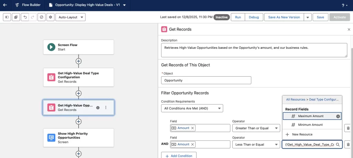This screenshot has height=158, width=353.
Task: Click the search icon in value field
Action: pos(338,145)
